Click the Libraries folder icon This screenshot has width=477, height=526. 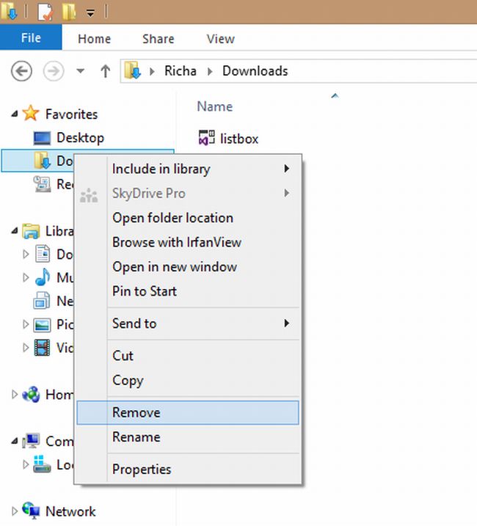pyautogui.click(x=31, y=231)
